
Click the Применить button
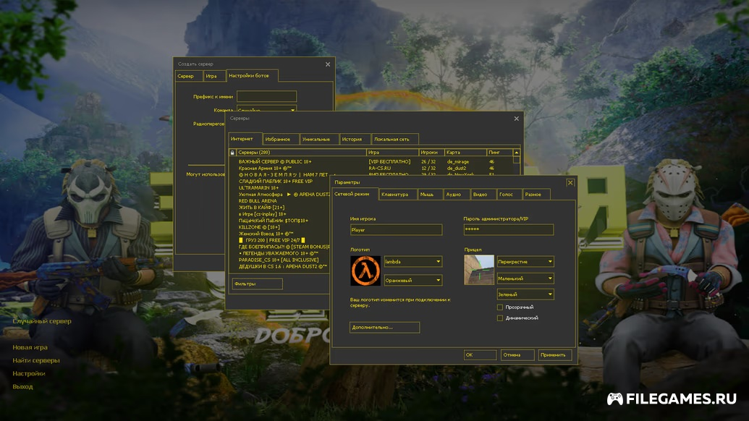pos(554,354)
